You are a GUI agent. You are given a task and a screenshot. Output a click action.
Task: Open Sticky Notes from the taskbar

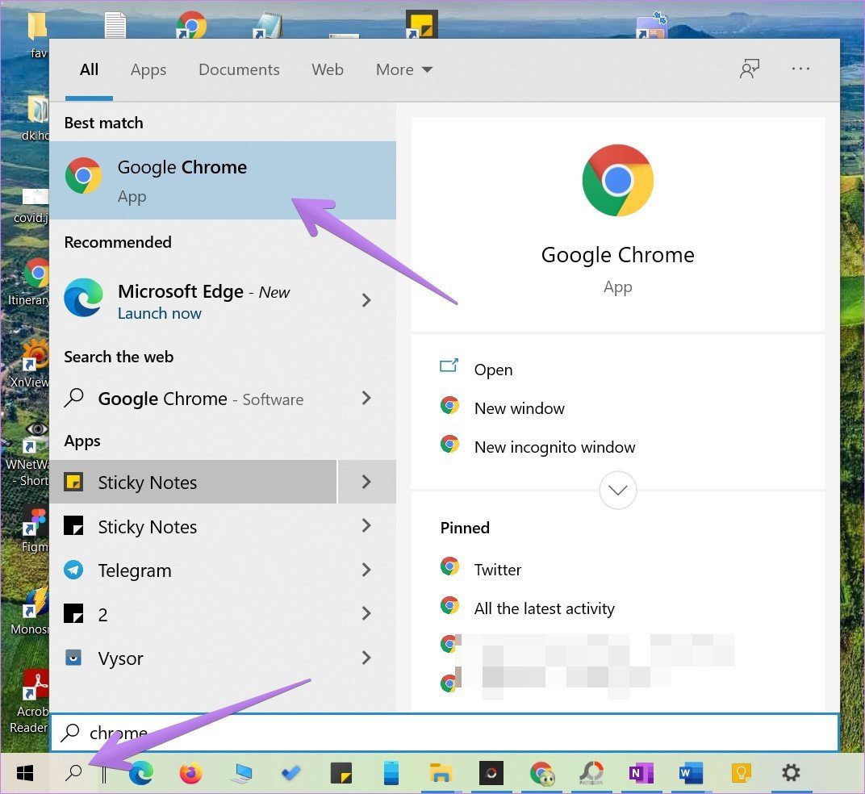pyautogui.click(x=341, y=773)
